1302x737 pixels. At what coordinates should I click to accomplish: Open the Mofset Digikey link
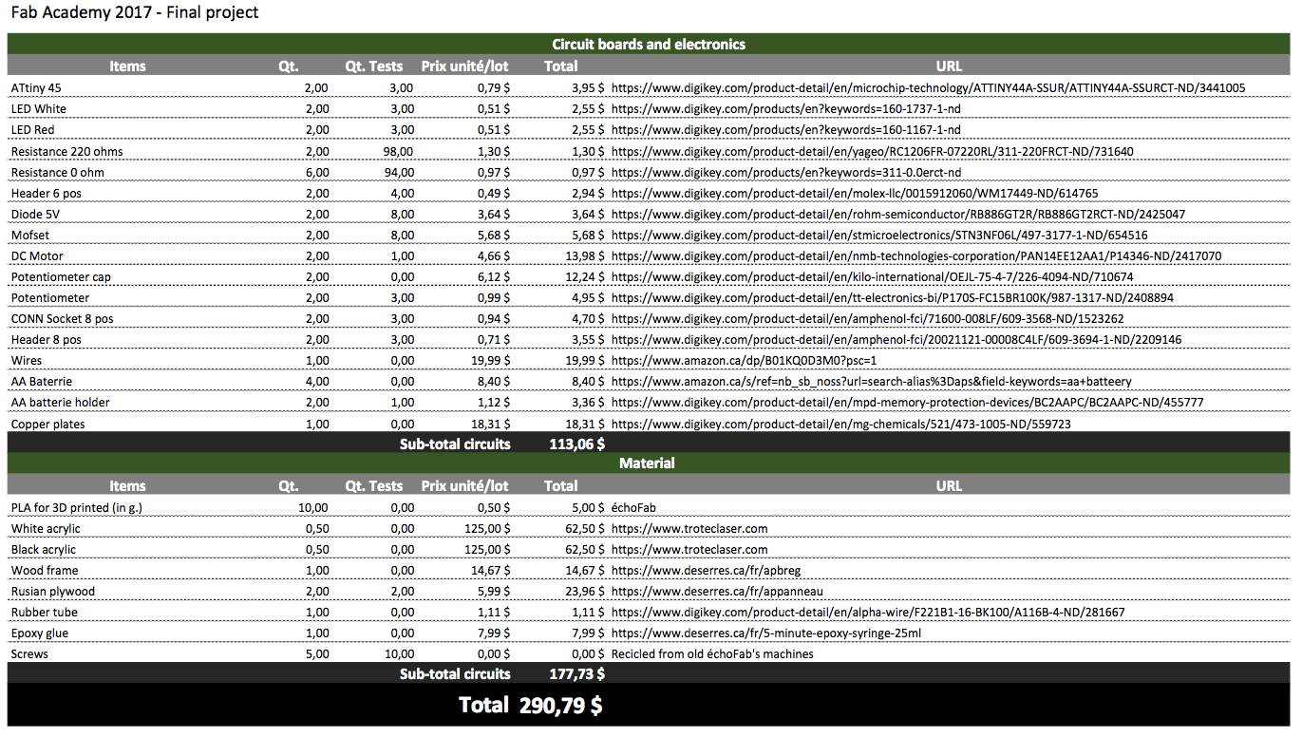[x=879, y=236]
